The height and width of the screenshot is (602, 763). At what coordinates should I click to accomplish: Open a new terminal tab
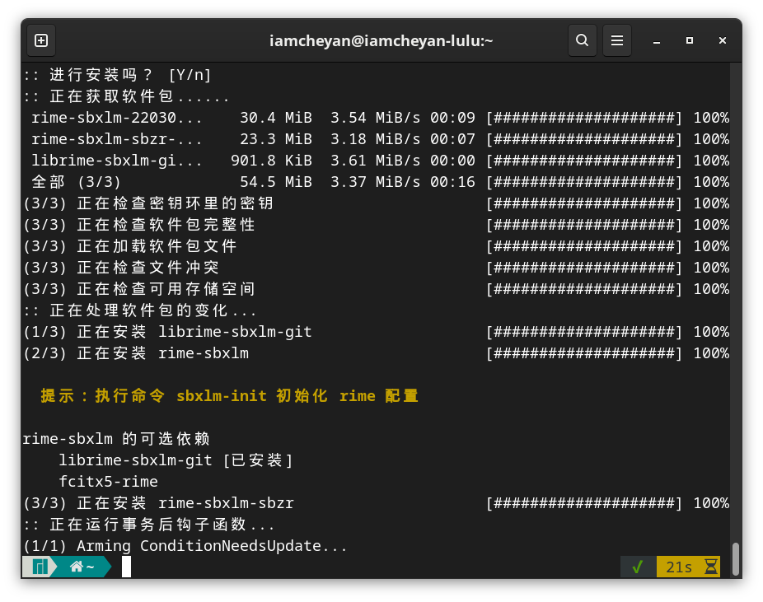tap(40, 40)
